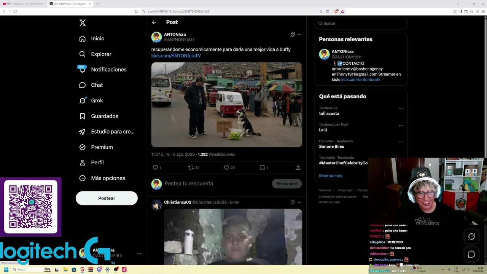The image size is (487, 274).
Task: Open more options for Simone Biles trend
Action: [x=401, y=142]
